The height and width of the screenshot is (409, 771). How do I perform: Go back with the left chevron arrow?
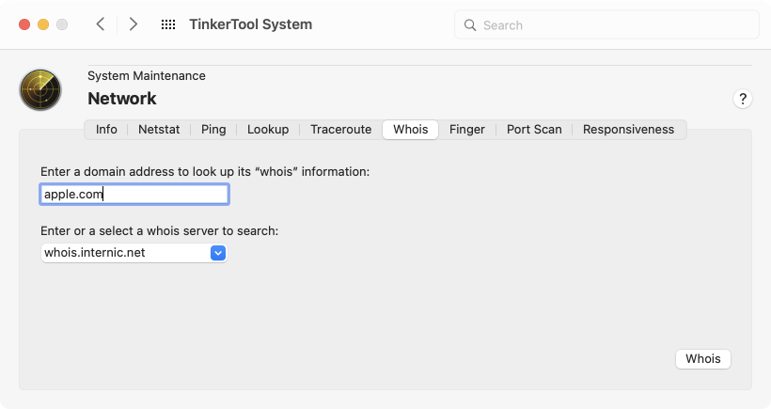point(101,24)
